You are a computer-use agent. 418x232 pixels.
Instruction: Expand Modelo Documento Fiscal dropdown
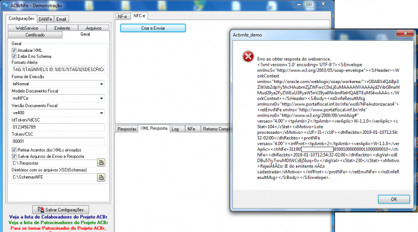pos(101,98)
